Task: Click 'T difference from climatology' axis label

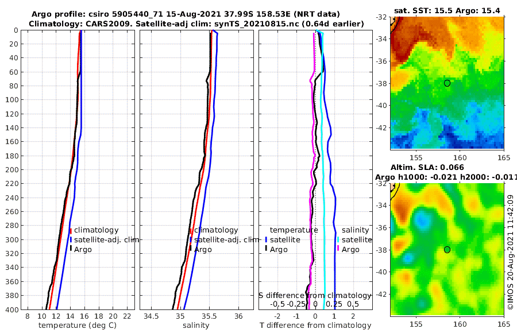Action: [315, 326]
